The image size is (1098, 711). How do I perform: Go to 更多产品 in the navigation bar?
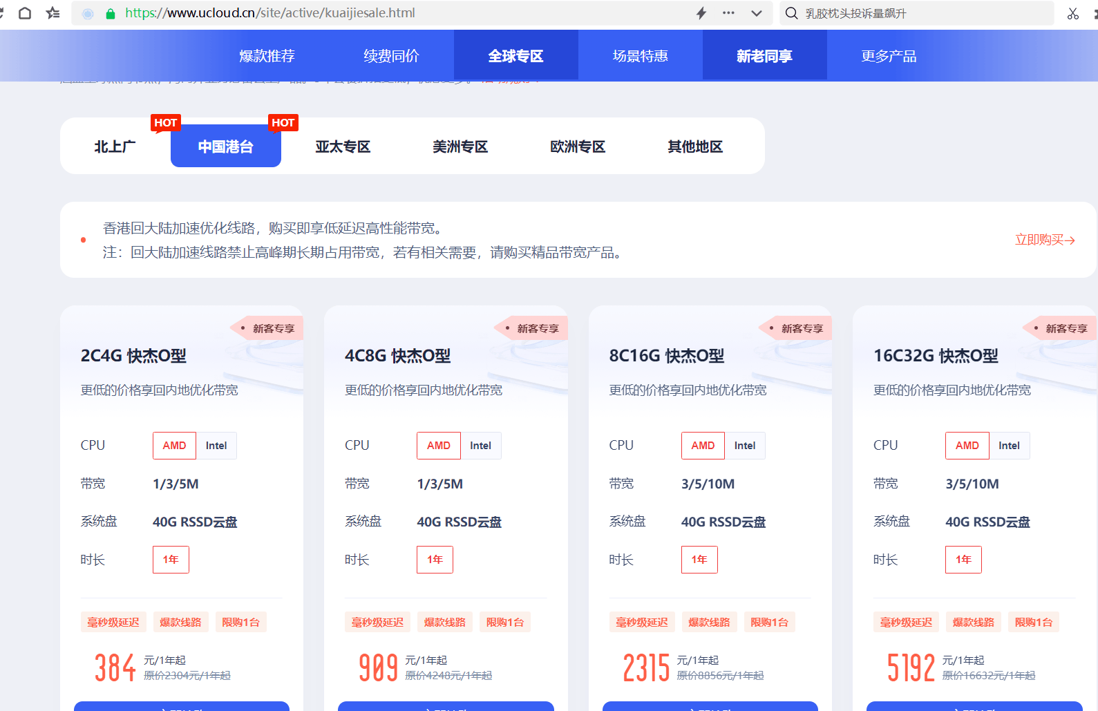tap(889, 56)
